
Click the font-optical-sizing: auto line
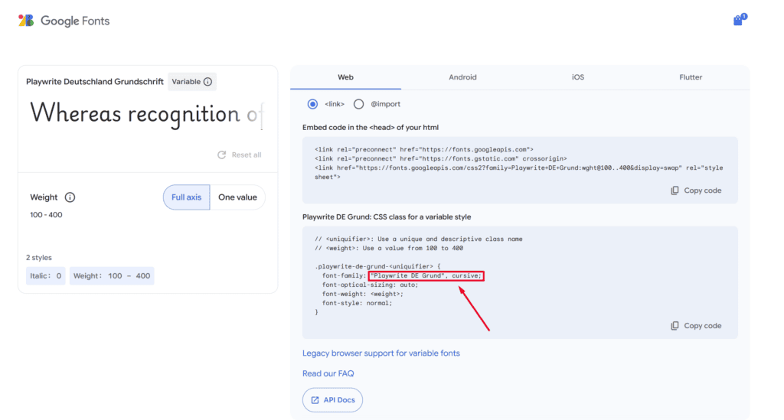pos(370,285)
